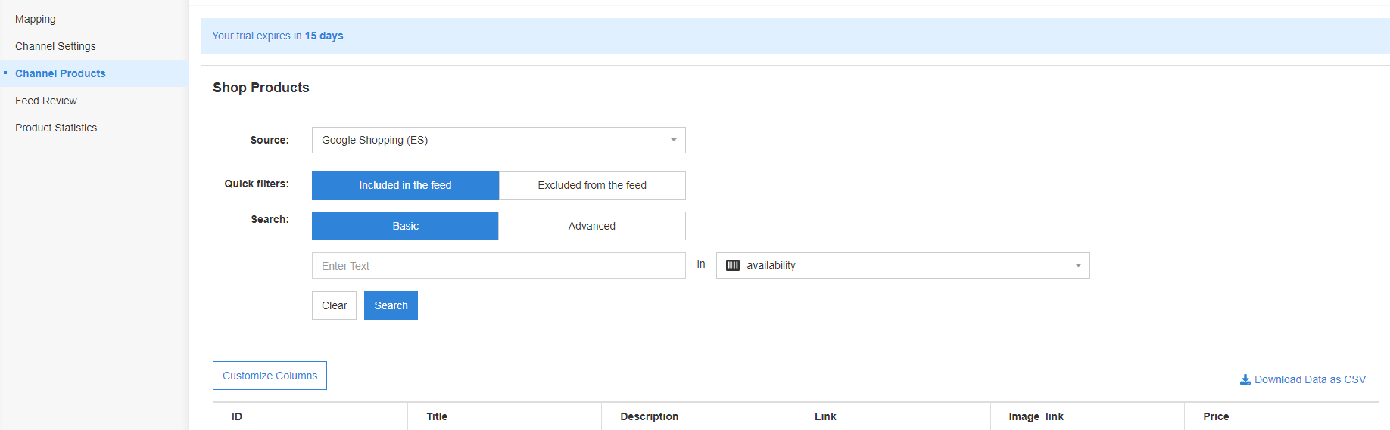Open the availability field dropdown
This screenshot has width=1390, height=430.
coord(902,265)
